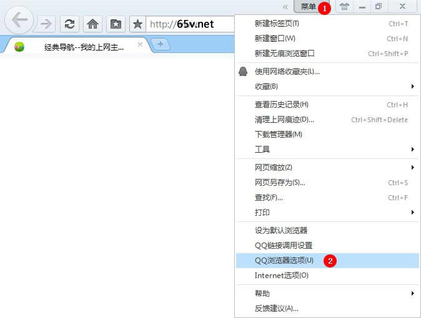Viewport: 421px width, 318px height.
Task: Expand the 打印 submenu
Action: click(x=327, y=213)
